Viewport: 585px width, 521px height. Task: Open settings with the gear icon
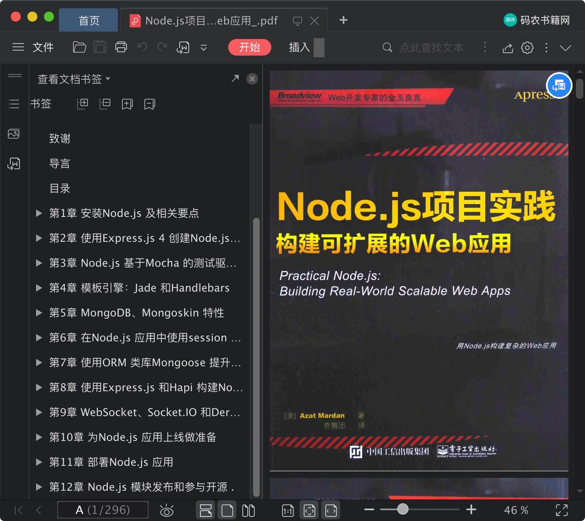527,48
